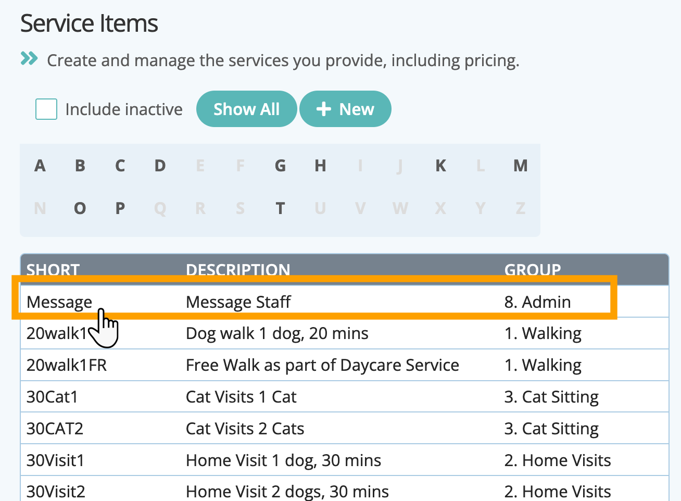
Task: Filter services by letter M
Action: tap(521, 166)
